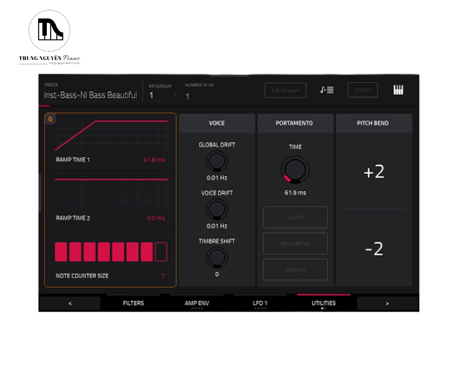The height and width of the screenshot is (384, 458).
Task: Click the Legacy button
Action: pyautogui.click(x=363, y=90)
